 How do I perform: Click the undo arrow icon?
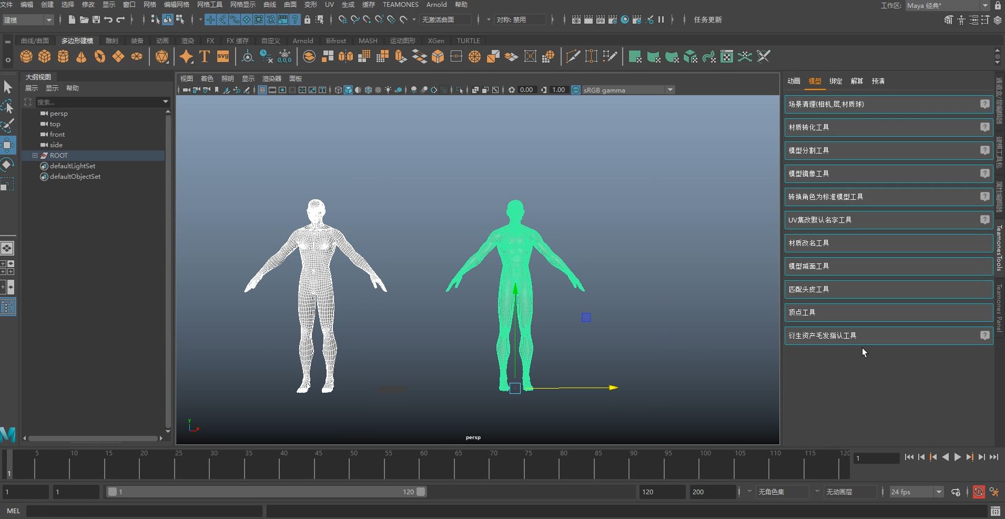(x=108, y=20)
